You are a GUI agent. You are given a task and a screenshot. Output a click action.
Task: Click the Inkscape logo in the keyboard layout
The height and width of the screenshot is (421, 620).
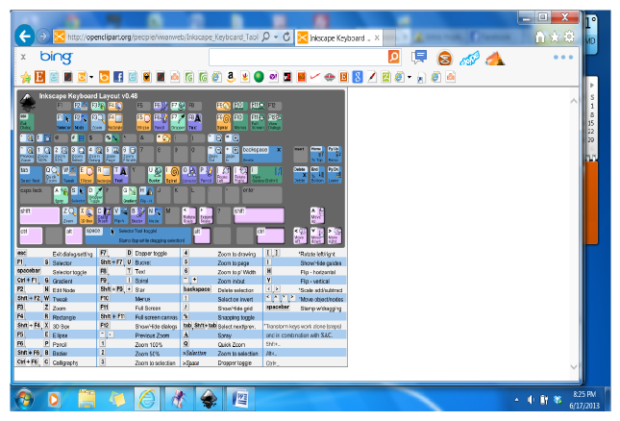tap(28, 102)
